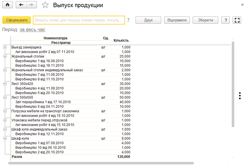Open the help button with question mark
The image size is (246, 167).
[226, 20]
